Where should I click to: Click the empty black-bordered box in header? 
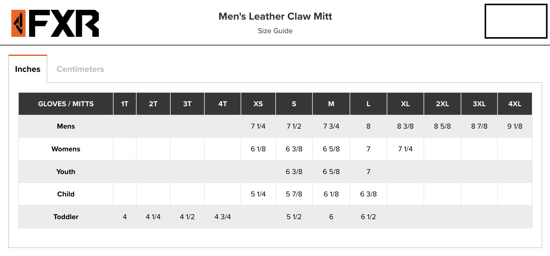[x=516, y=21]
